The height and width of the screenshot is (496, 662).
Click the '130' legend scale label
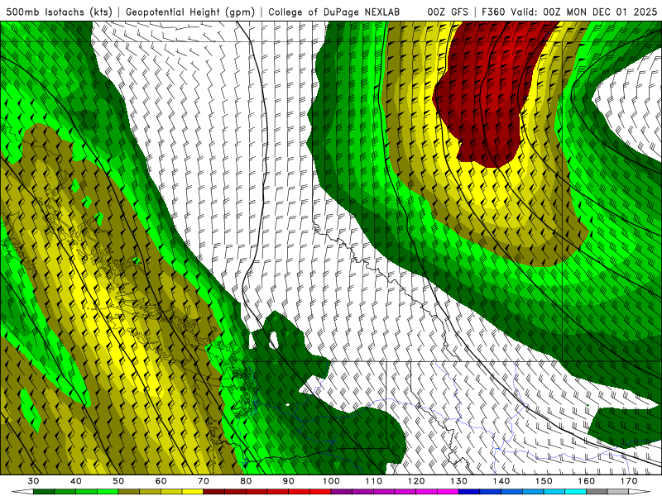[x=458, y=481]
